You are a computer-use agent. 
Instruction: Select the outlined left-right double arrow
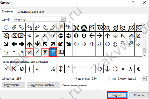[107, 44]
